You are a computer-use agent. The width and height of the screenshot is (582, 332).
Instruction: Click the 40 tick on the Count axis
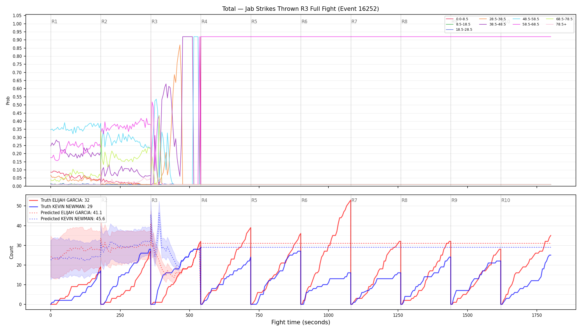point(19,226)
